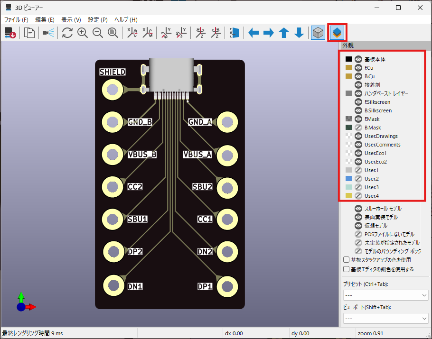Click the raytracing render camera icon
The image size is (432, 339).
[x=48, y=33]
